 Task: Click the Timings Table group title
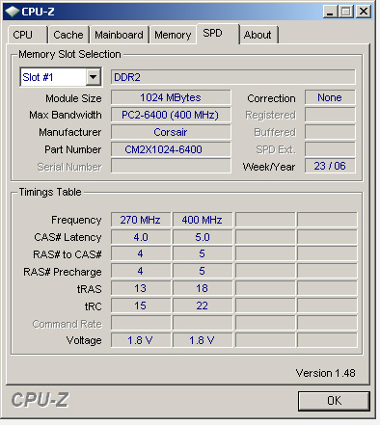(50, 192)
